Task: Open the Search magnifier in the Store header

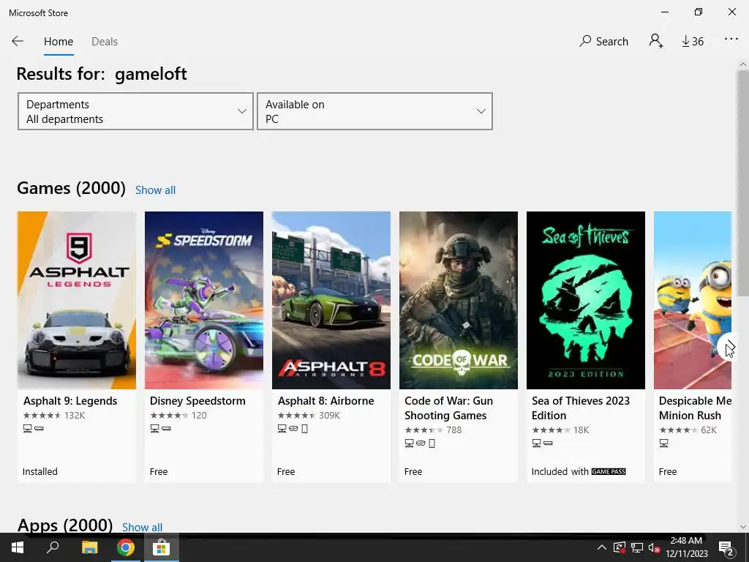Action: 603,41
